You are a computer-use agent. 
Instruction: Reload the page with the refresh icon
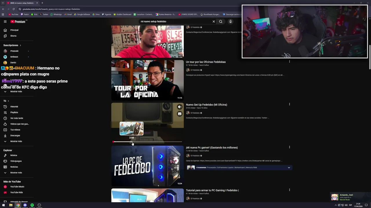13,9
